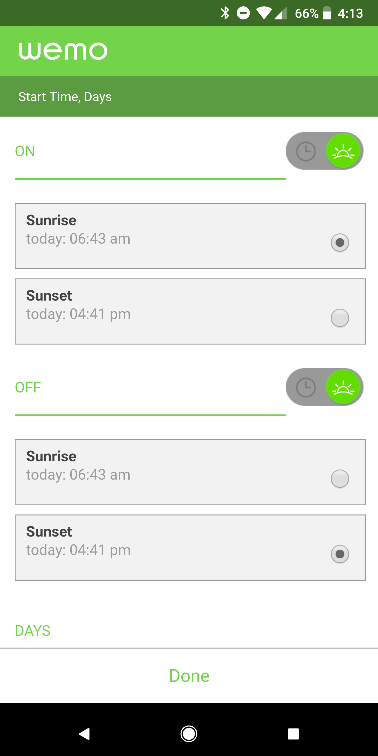Tap the Bluetooth icon in the status bar

pyautogui.click(x=225, y=13)
